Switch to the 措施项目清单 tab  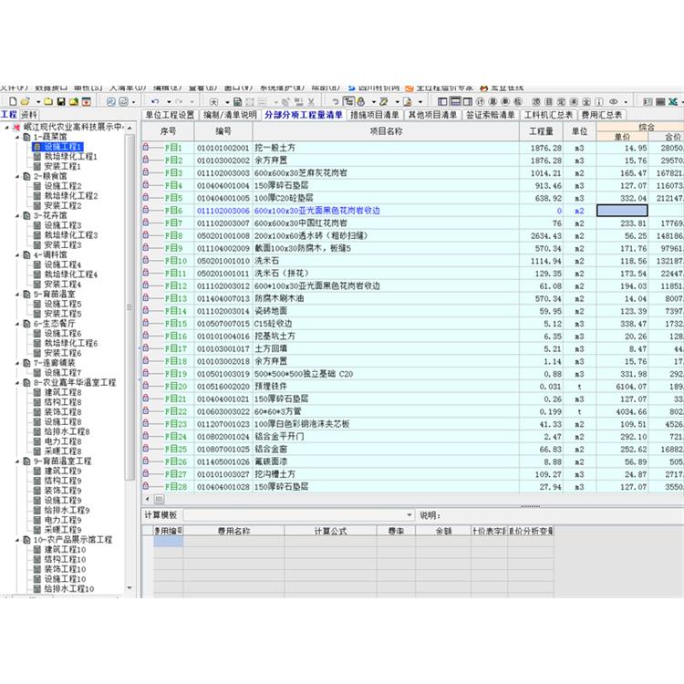pos(375,115)
